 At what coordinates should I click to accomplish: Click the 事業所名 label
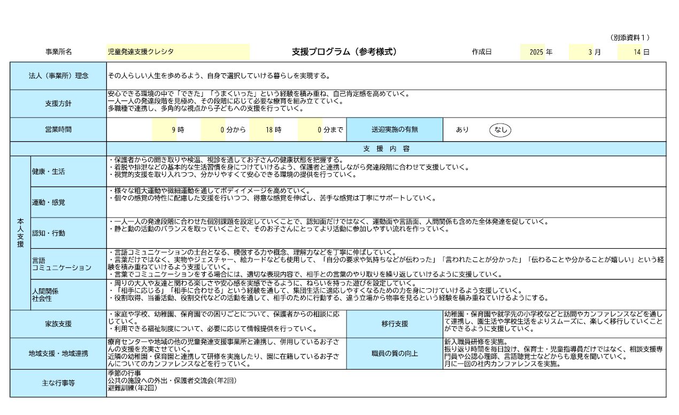pos(58,52)
